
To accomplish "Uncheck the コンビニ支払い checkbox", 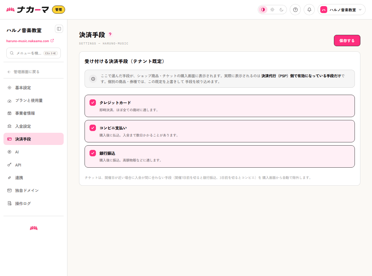I will click(93, 128).
